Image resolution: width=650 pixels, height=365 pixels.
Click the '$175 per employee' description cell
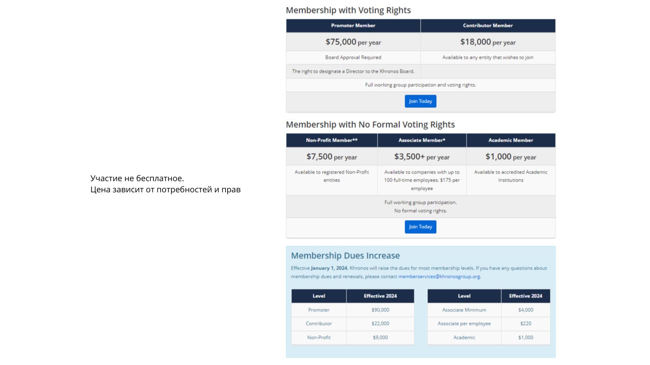422,180
